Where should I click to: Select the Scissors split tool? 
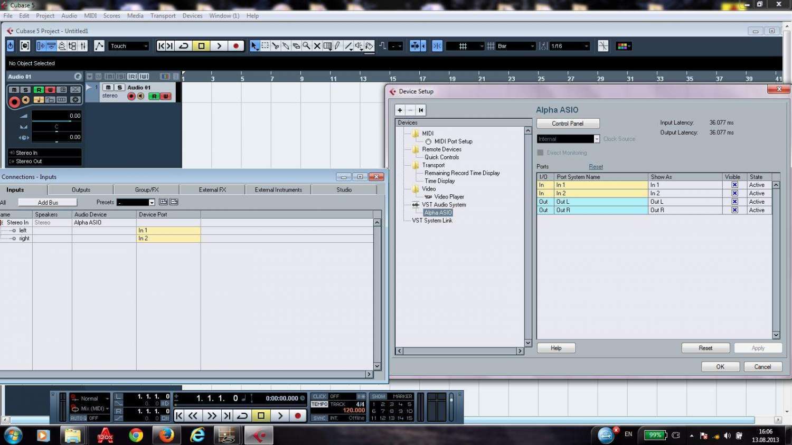(x=276, y=46)
